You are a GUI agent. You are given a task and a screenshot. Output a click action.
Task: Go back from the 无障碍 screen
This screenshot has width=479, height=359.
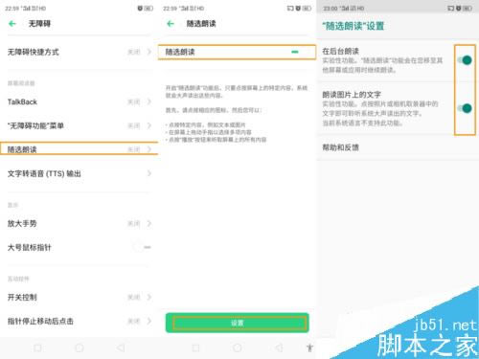(x=12, y=24)
